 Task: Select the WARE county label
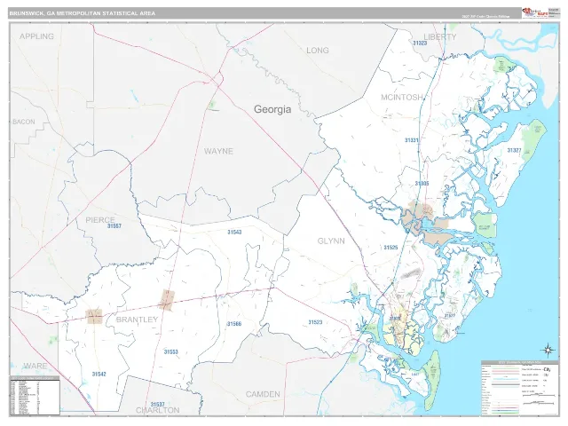35,366
